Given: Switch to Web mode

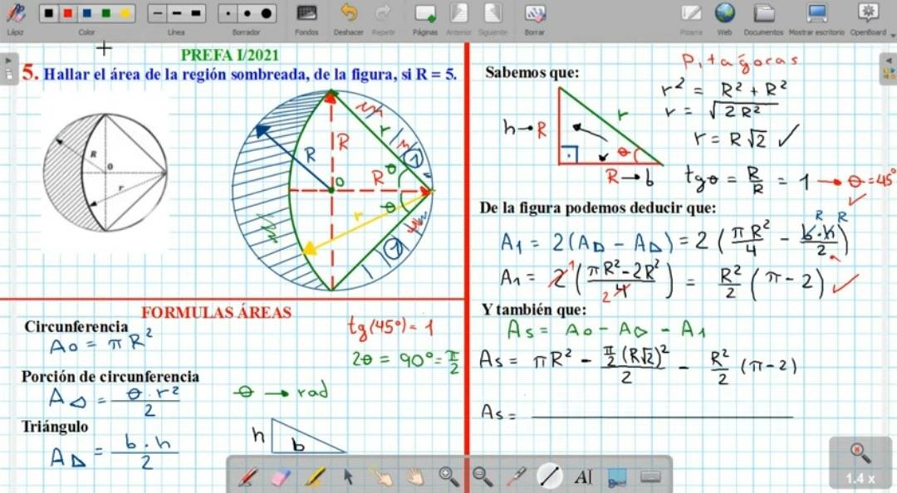Looking at the screenshot, I should (724, 17).
